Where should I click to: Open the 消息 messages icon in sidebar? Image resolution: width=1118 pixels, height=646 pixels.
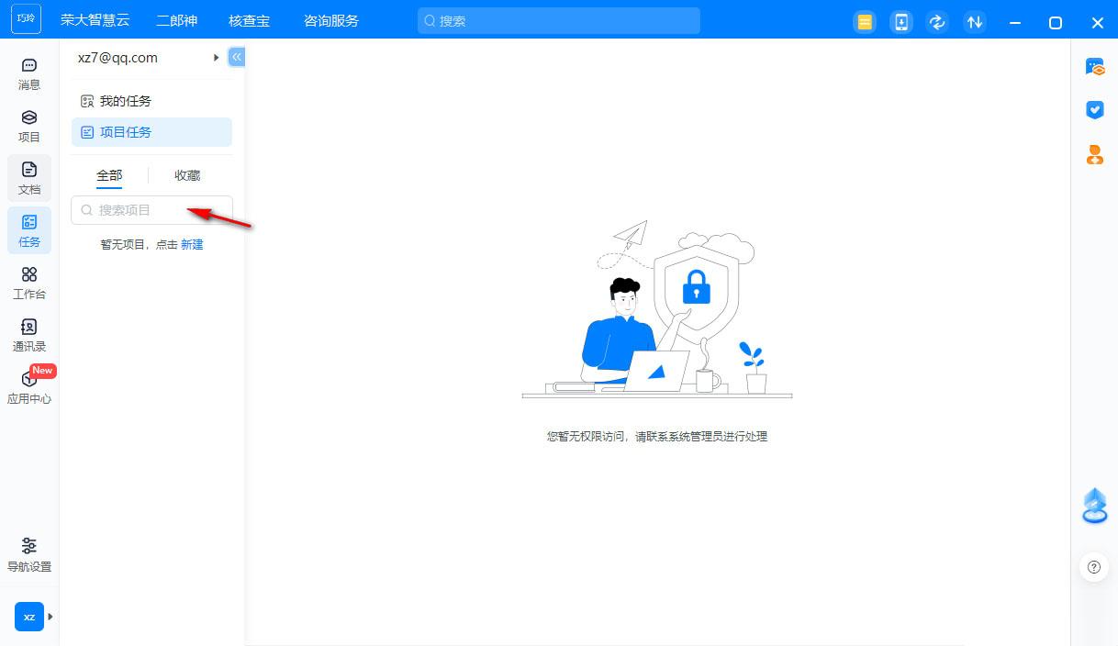[29, 73]
